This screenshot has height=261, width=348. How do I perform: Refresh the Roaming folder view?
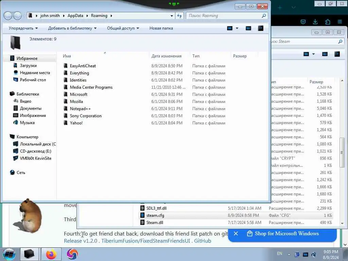[x=179, y=16]
